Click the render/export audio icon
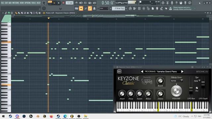The image size is (212, 119). point(185,3)
